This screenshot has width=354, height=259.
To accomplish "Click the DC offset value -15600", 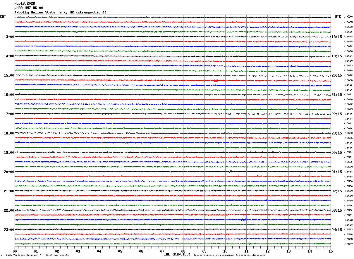I will (x=348, y=128).
